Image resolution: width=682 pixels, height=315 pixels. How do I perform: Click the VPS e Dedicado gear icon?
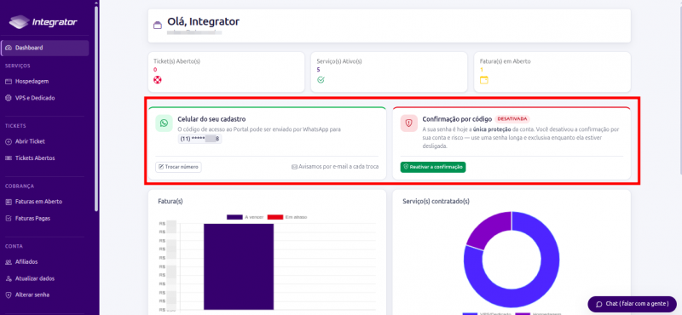point(9,98)
